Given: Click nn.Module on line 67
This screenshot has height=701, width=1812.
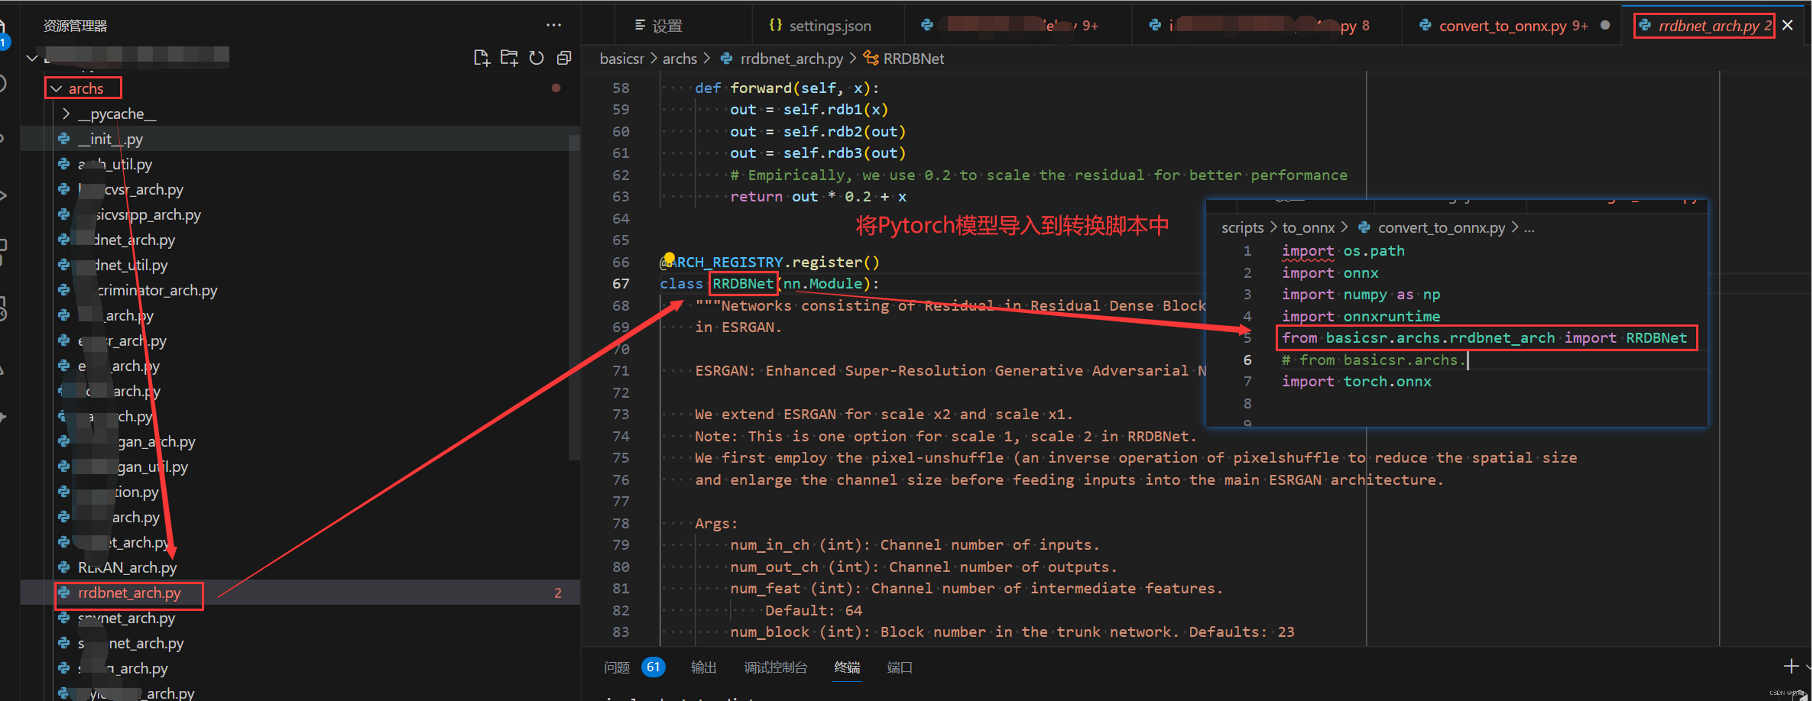Looking at the screenshot, I should [822, 283].
